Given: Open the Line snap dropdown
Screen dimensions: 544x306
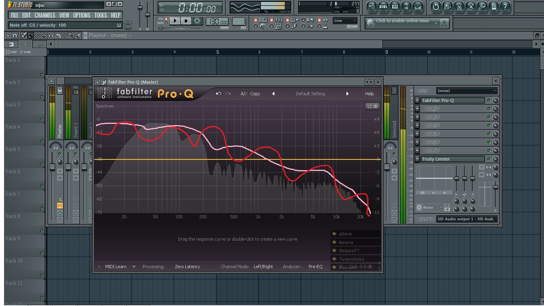Looking at the screenshot, I should tap(345, 21).
